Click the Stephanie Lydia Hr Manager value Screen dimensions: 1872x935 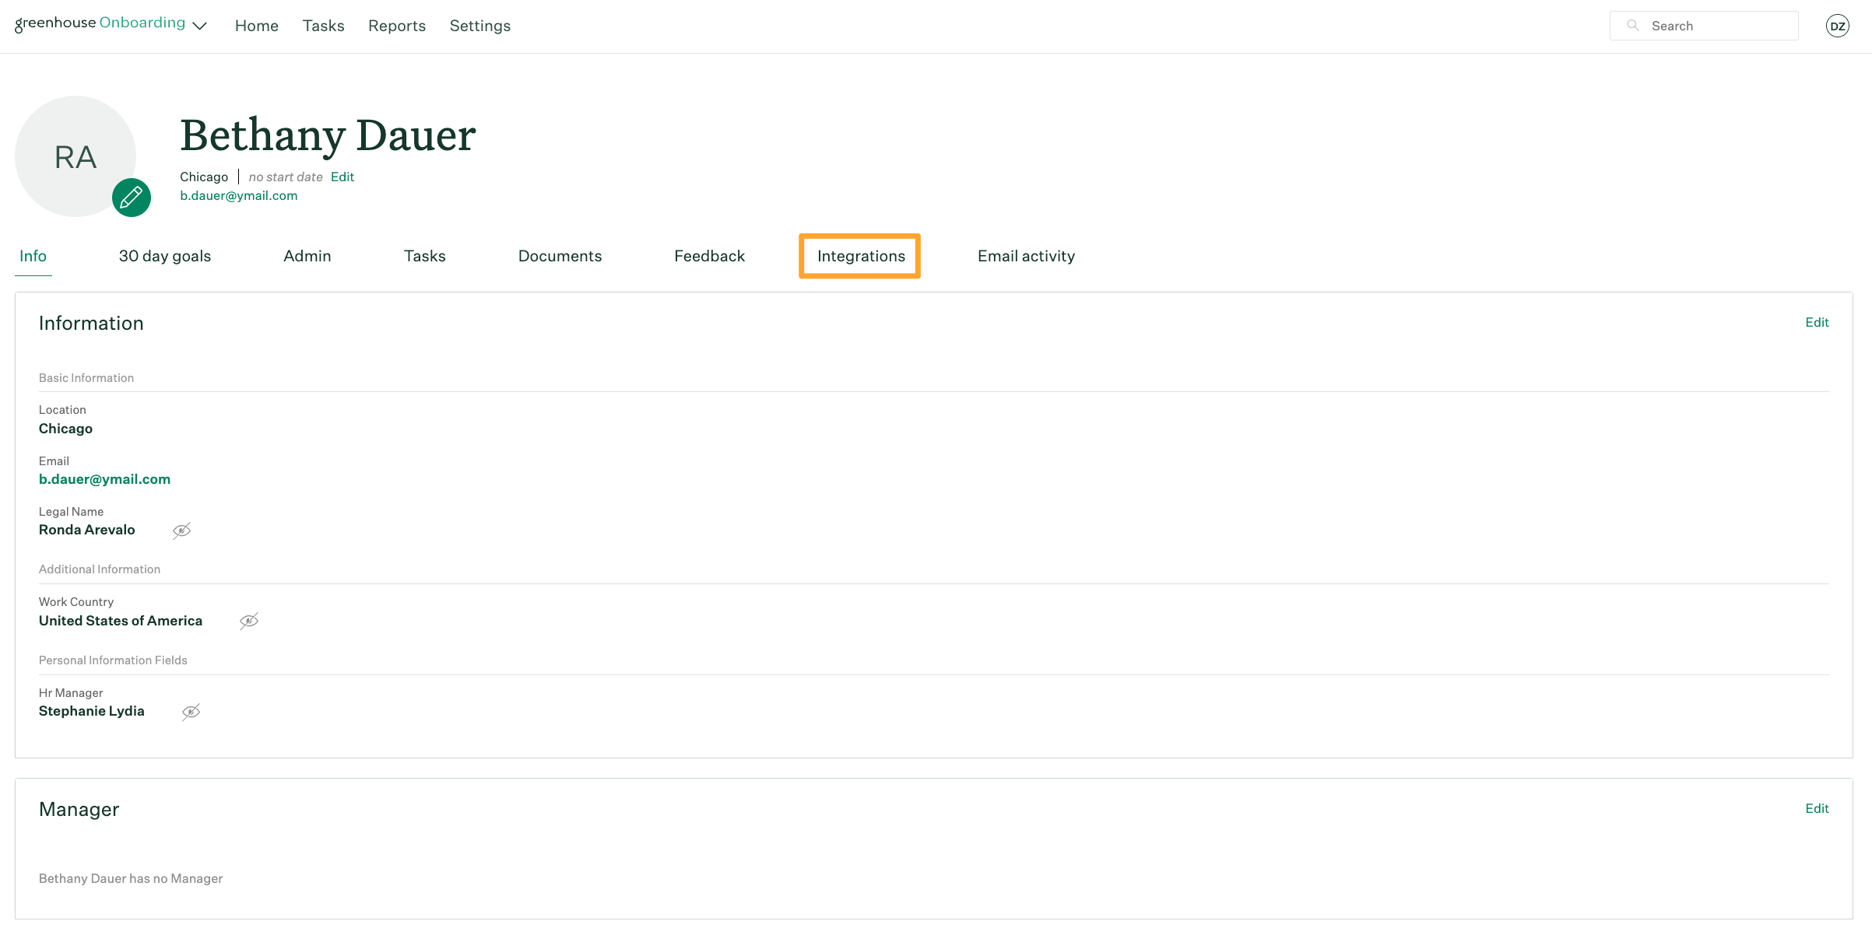pos(92,711)
